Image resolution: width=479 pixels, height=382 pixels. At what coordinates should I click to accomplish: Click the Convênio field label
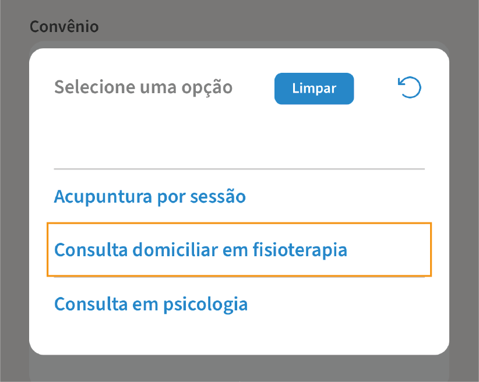[x=64, y=26]
